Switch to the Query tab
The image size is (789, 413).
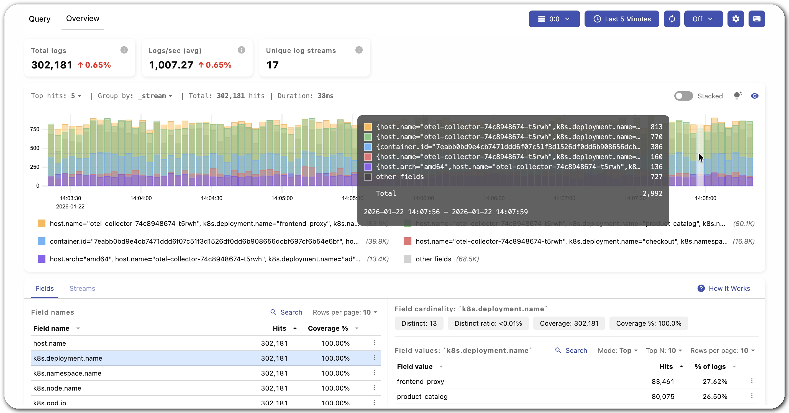coord(40,19)
